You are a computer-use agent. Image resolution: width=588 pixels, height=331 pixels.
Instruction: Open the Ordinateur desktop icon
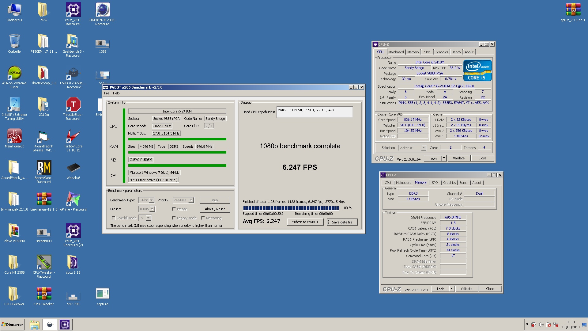14,10
